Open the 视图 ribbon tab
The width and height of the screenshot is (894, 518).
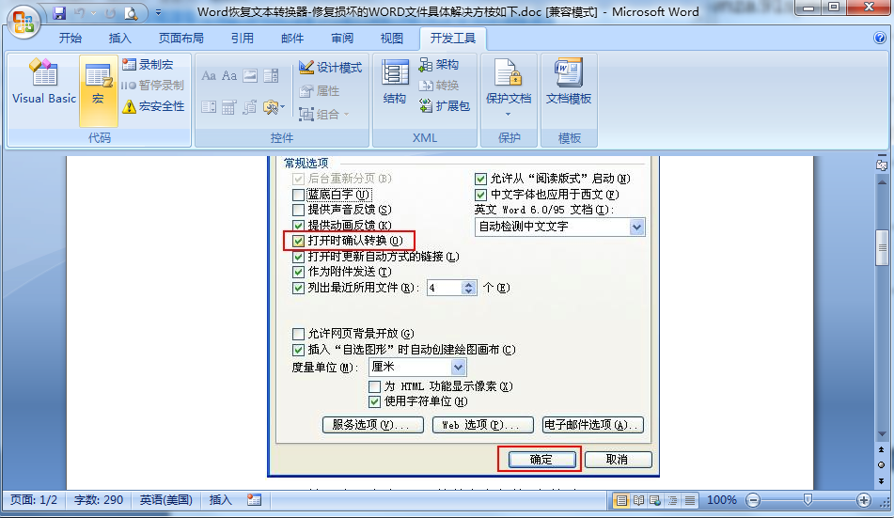[x=392, y=39]
